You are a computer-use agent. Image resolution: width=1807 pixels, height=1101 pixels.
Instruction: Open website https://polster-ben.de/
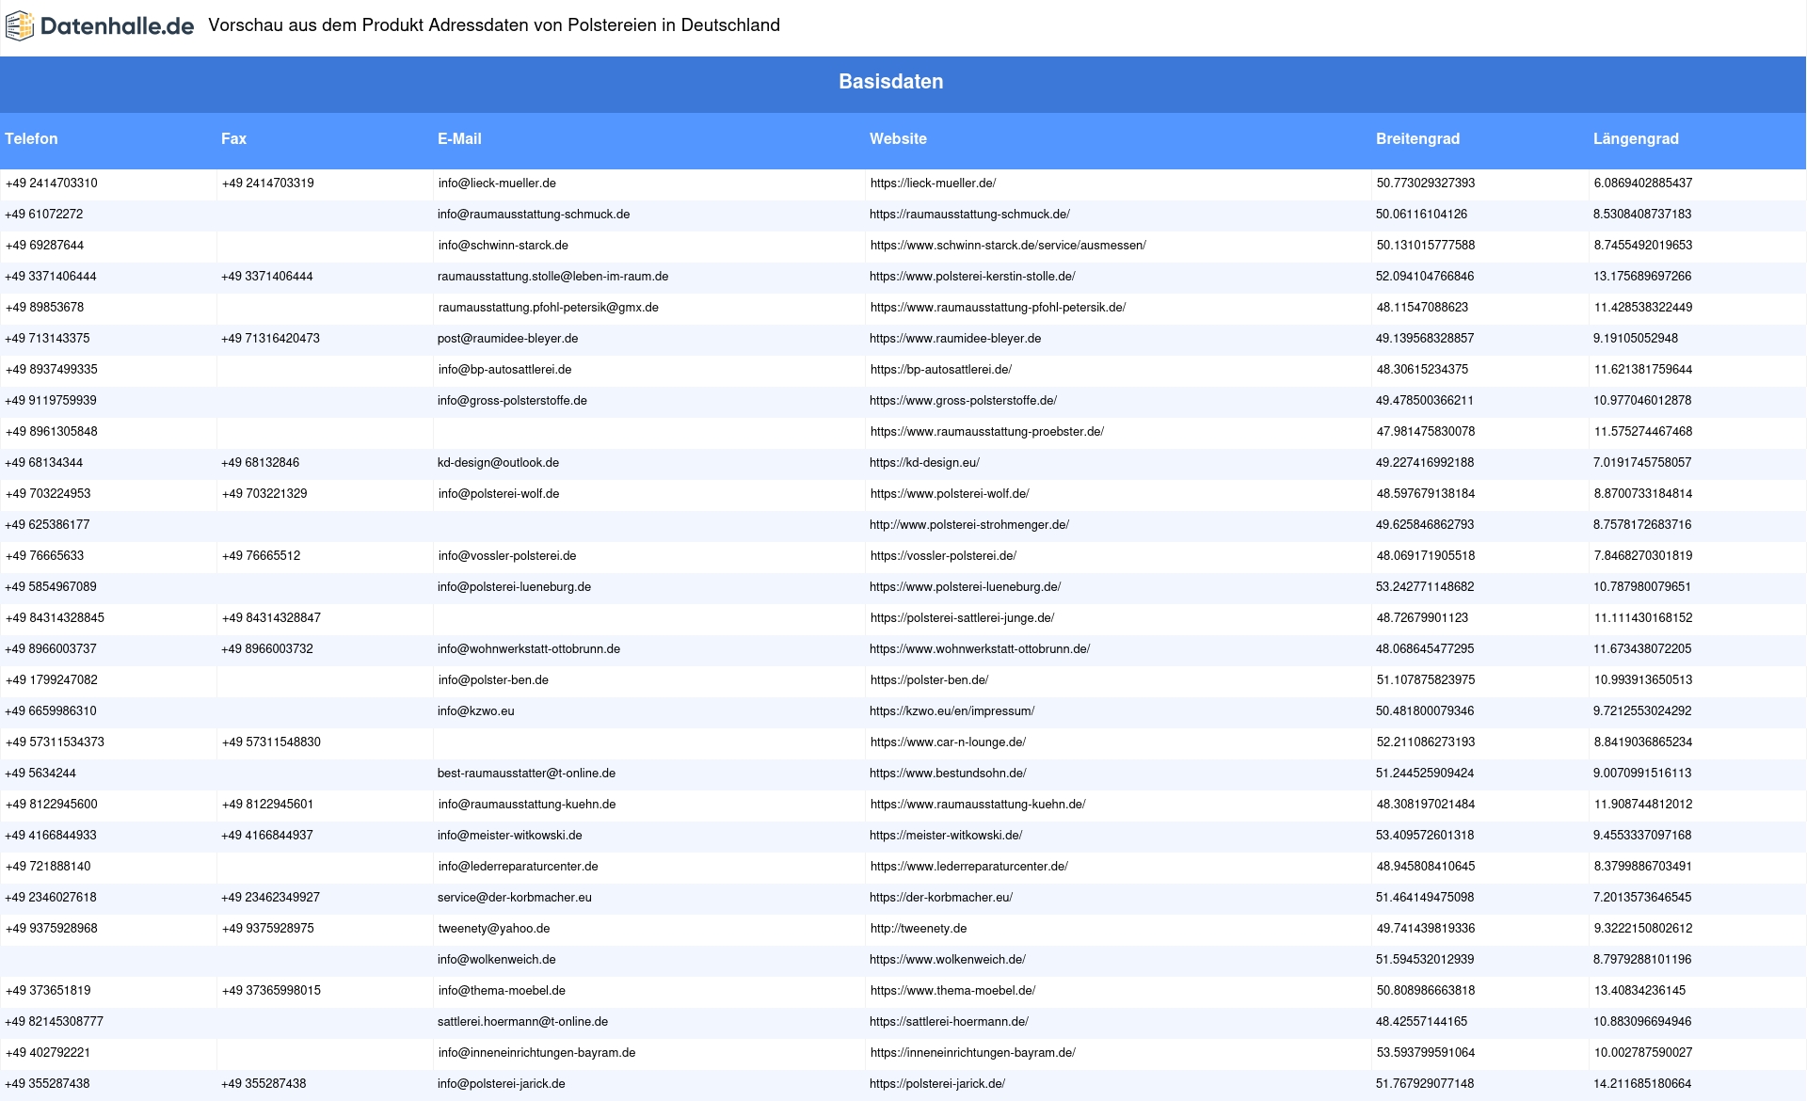tap(929, 680)
